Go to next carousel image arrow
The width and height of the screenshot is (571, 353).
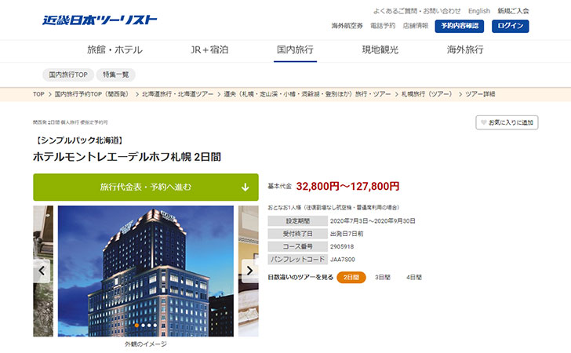[x=249, y=271]
